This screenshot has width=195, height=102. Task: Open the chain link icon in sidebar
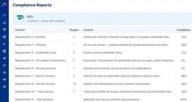pos(4,65)
